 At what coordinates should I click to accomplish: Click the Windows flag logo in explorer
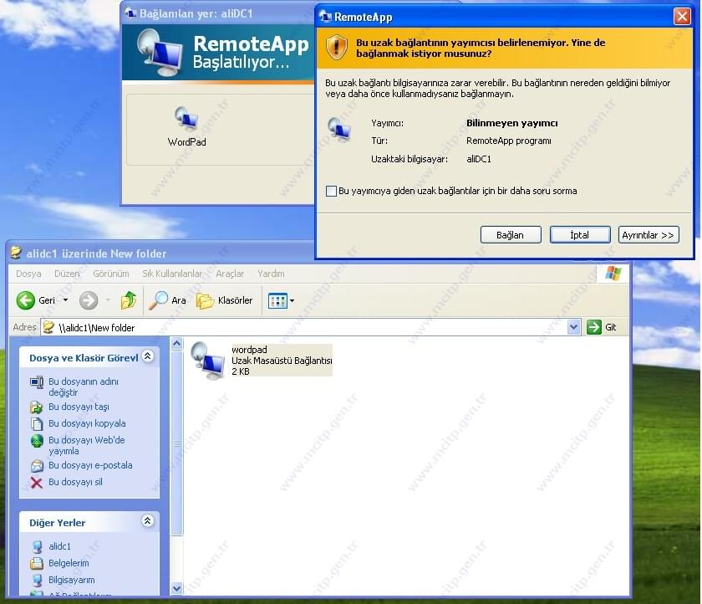point(613,273)
